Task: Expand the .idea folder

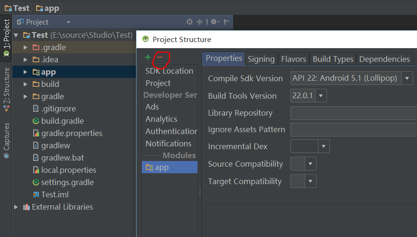Action: pyautogui.click(x=25, y=59)
